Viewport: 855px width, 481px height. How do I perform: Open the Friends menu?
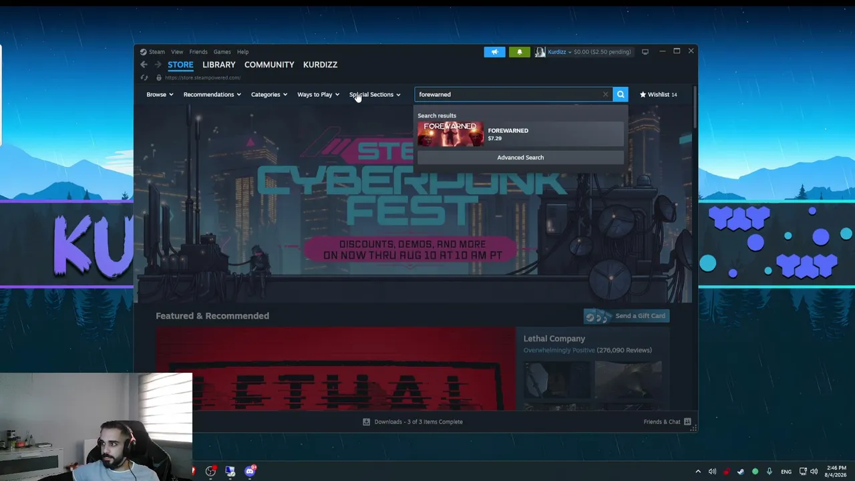click(x=198, y=51)
